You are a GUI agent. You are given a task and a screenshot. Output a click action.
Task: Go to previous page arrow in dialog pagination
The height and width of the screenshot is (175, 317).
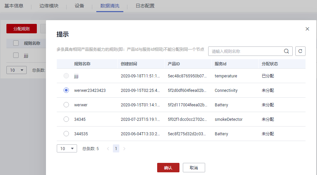[108, 149]
